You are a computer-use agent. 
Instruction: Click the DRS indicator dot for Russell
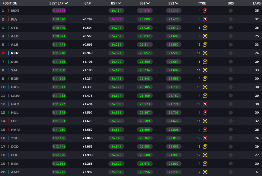pyautogui.click(x=231, y=62)
